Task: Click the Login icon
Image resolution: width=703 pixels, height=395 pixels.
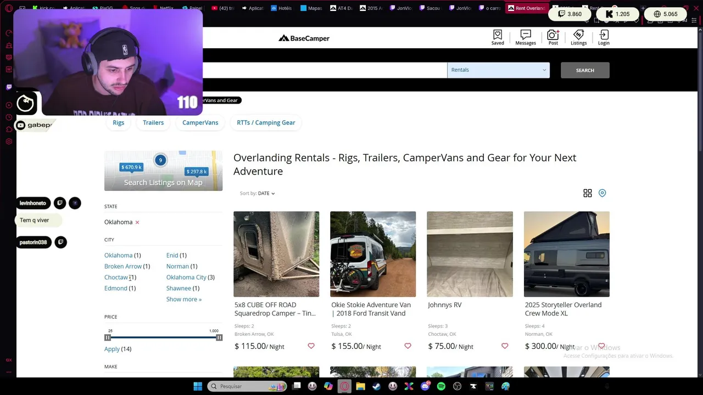Action: coord(604,35)
